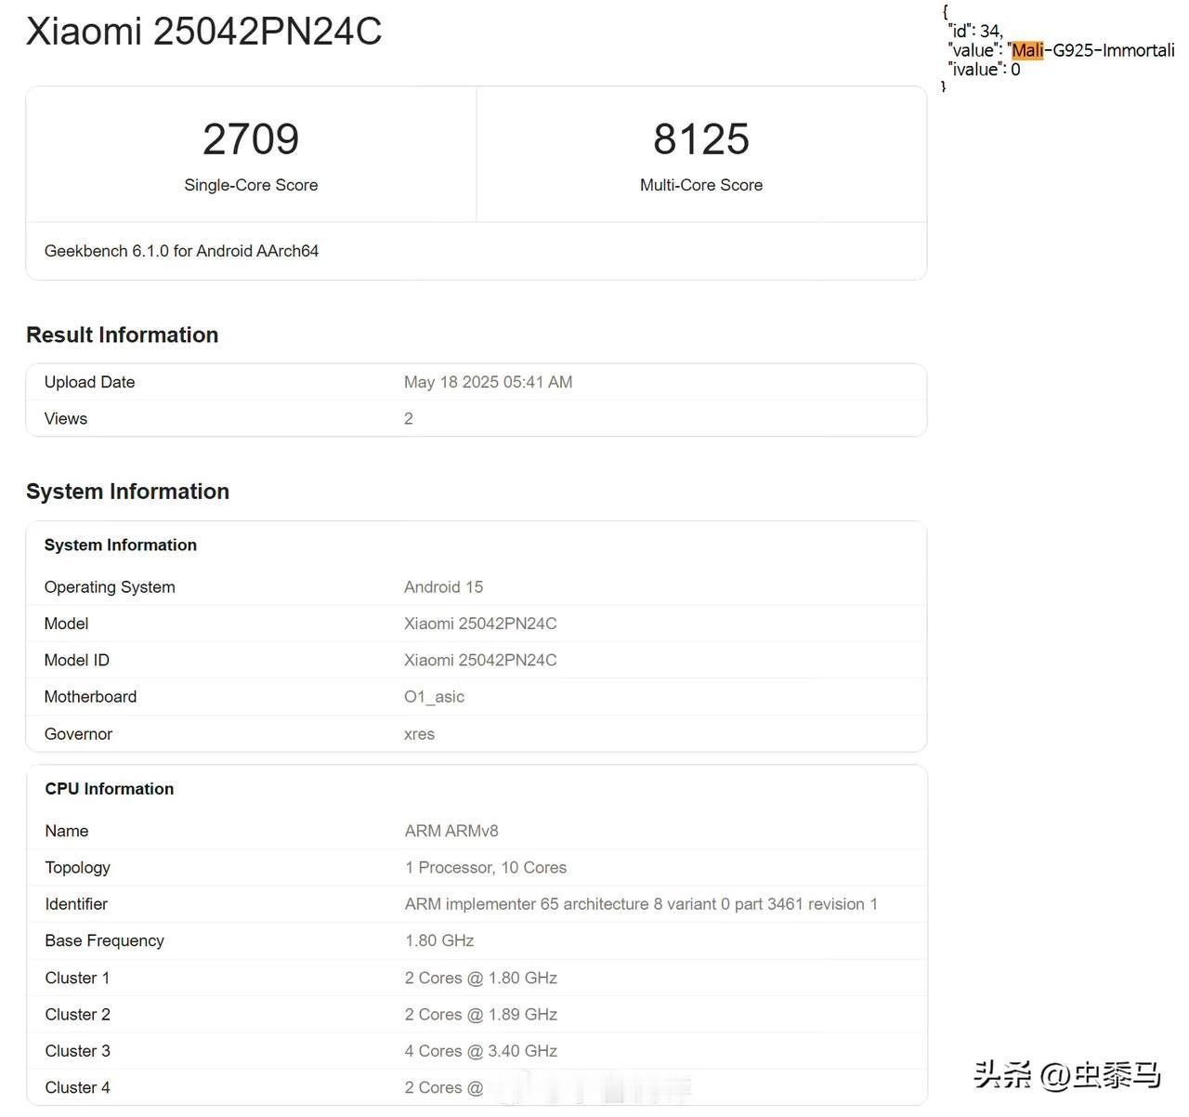The image size is (1189, 1117).
Task: Select the date May 18 2025 05:41 AM
Action: click(488, 382)
